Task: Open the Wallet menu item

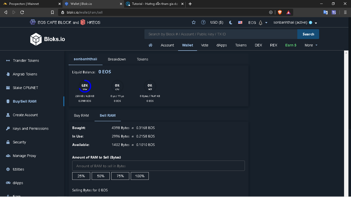Action: [188, 45]
